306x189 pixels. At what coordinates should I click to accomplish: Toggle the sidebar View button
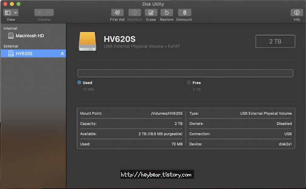pos(8,13)
